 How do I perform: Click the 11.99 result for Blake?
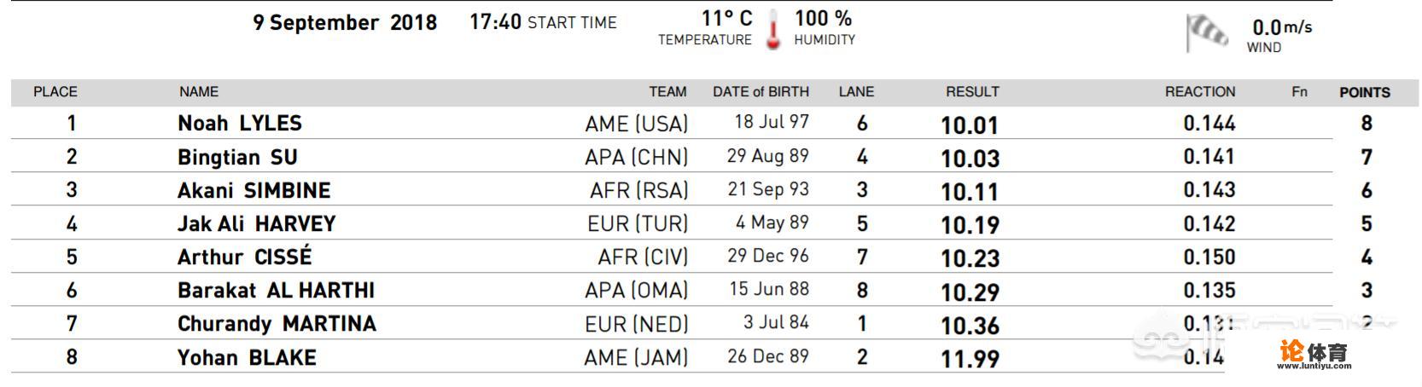(x=969, y=360)
